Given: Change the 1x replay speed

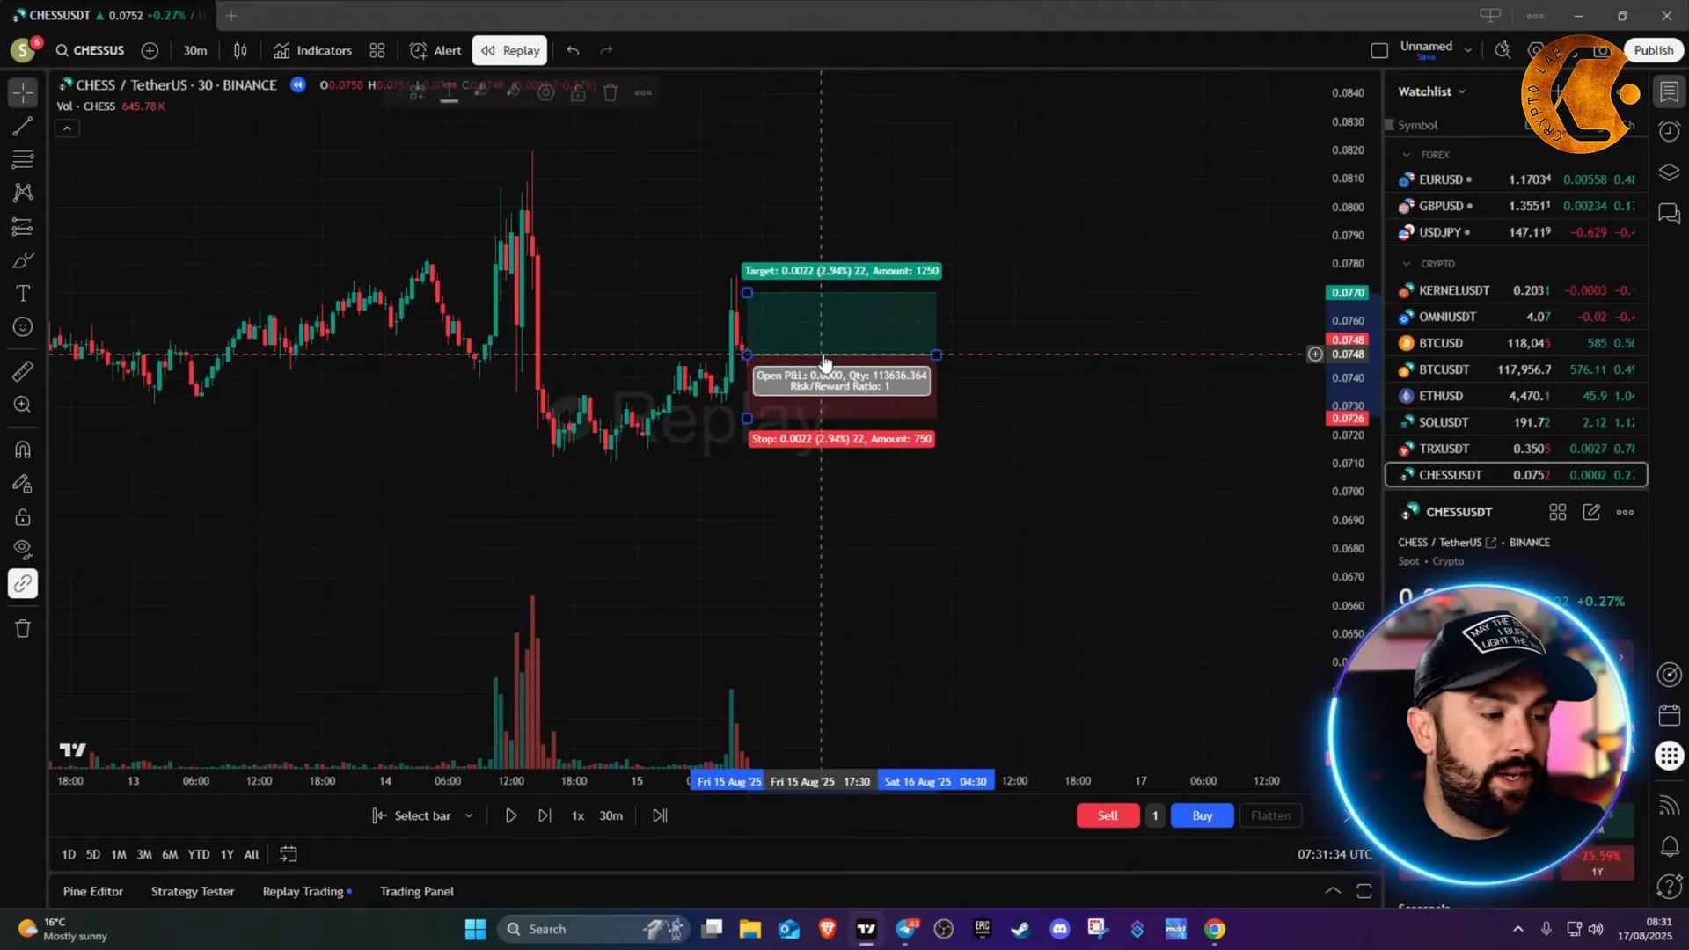Looking at the screenshot, I should (x=578, y=815).
